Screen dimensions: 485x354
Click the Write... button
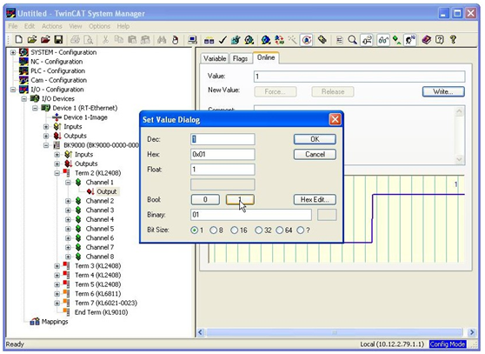(x=443, y=91)
